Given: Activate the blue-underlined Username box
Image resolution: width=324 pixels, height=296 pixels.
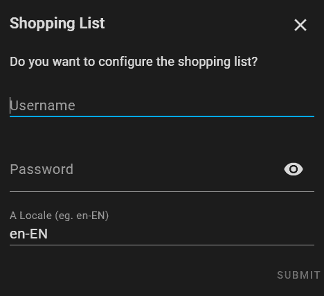Looking at the screenshot, I should click(x=162, y=105).
